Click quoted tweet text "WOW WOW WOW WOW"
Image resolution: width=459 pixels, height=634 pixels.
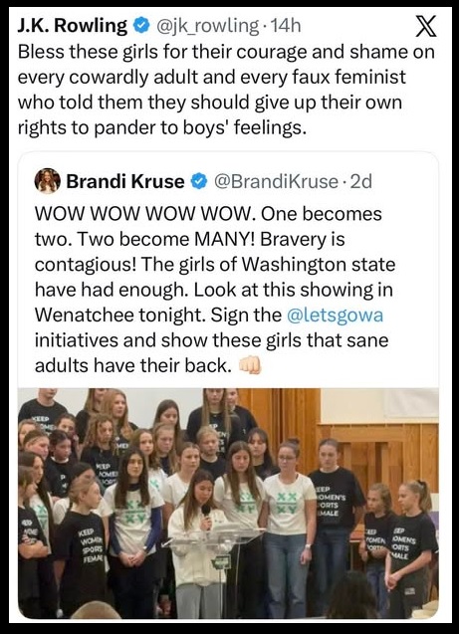click(x=145, y=213)
